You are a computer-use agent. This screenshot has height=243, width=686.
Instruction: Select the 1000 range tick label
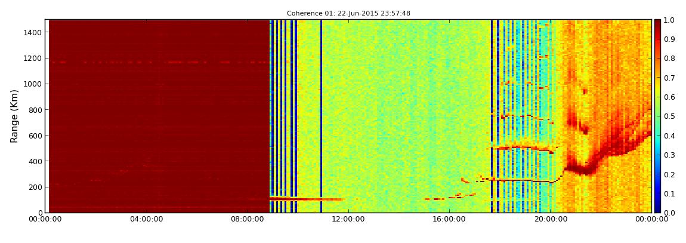32,84
